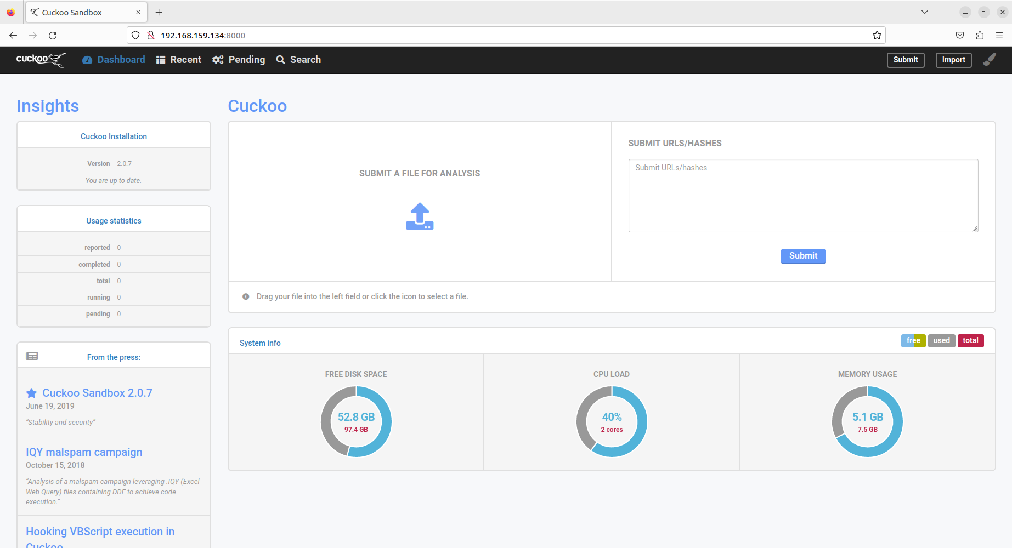
Task: Close the Cuckoo Sandbox tab
Action: pos(138,12)
